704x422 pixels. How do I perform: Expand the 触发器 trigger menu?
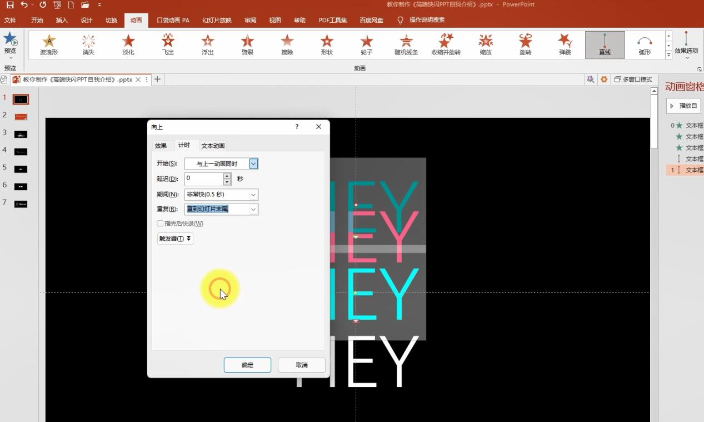[x=174, y=239]
